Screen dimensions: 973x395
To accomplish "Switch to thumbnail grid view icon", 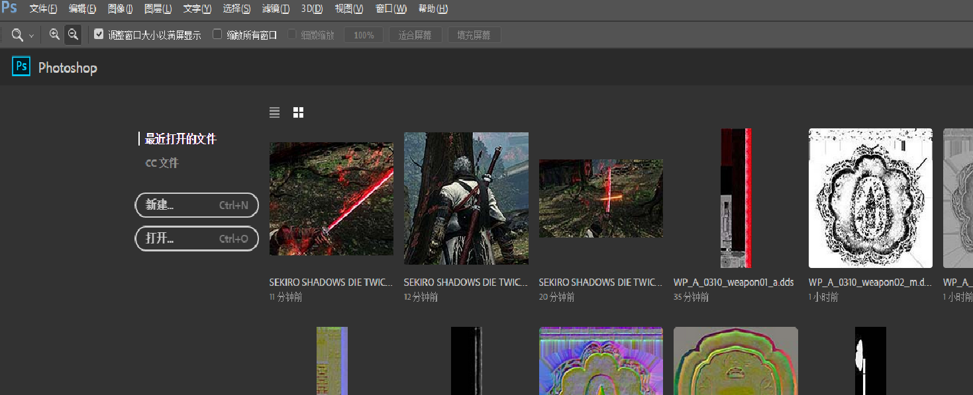I will (x=298, y=113).
